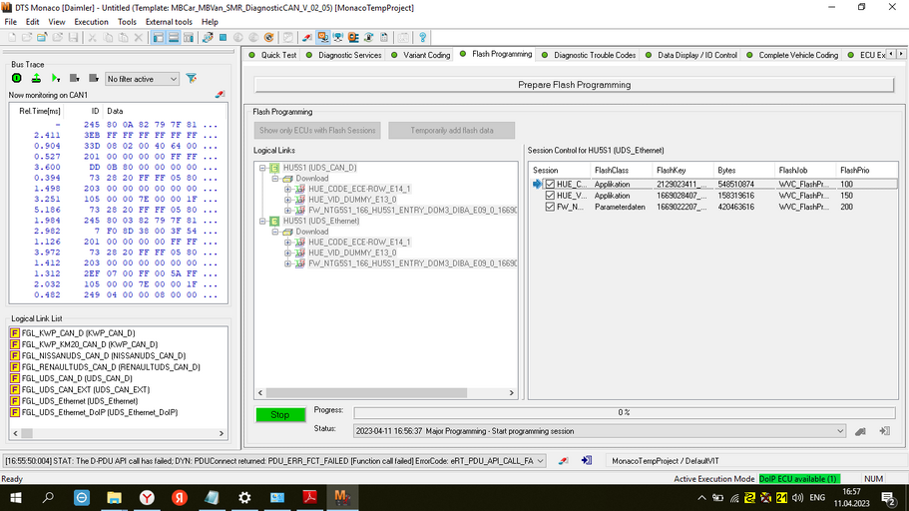This screenshot has height=511, width=909.
Task: Collapse Download folder under HU5S1 (UDS_CAN_D)
Action: point(275,179)
